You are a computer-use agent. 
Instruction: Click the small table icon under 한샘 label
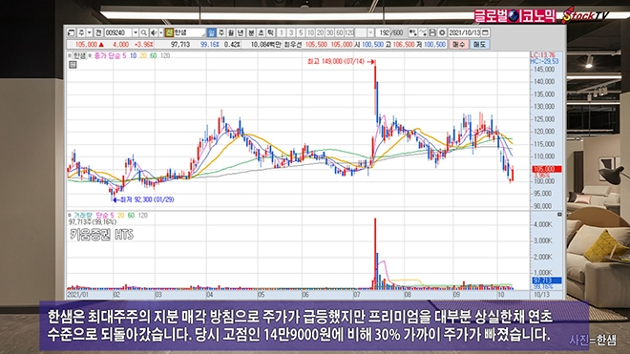click(73, 64)
